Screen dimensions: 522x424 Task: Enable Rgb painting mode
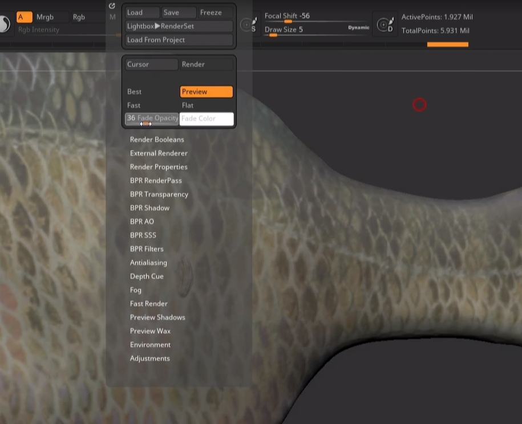79,17
